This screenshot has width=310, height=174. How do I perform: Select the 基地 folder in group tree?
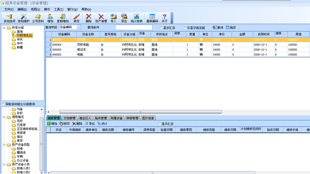point(17,31)
